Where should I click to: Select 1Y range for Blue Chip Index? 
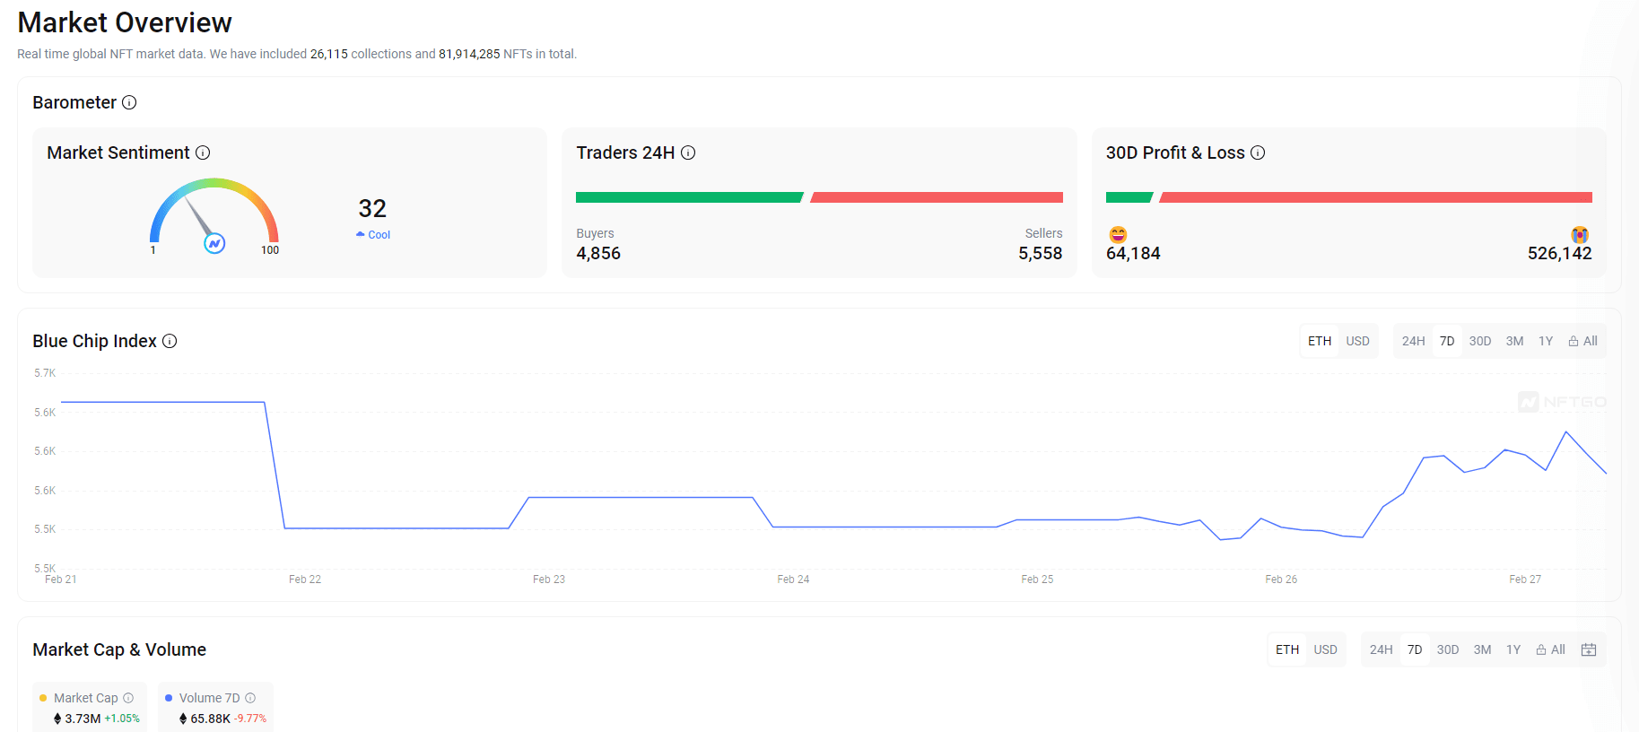(1546, 341)
